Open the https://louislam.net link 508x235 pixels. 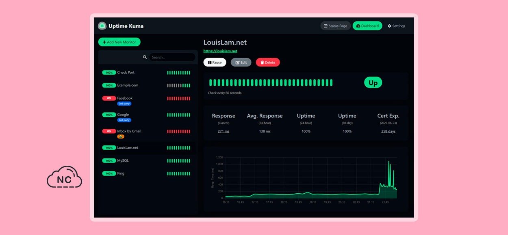220,51
